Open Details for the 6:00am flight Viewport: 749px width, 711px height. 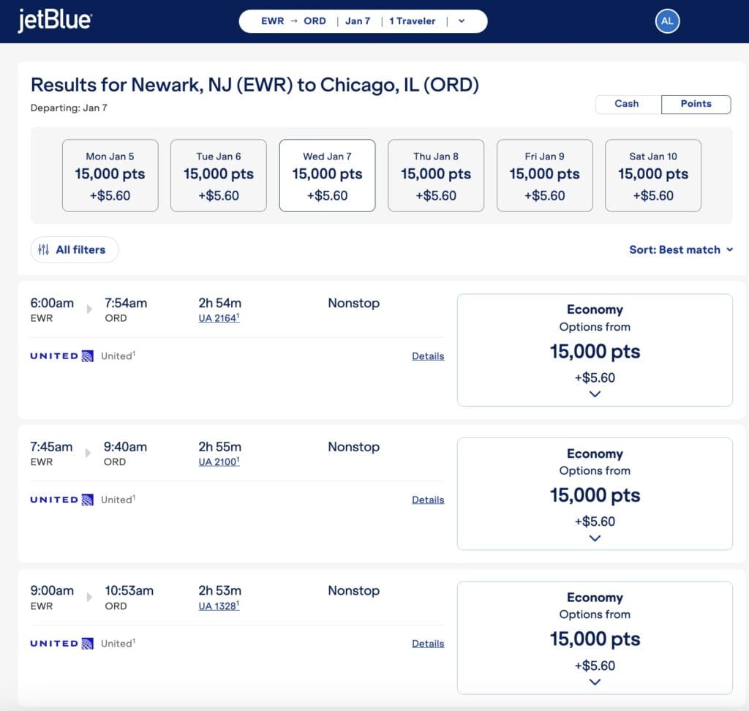(x=428, y=356)
